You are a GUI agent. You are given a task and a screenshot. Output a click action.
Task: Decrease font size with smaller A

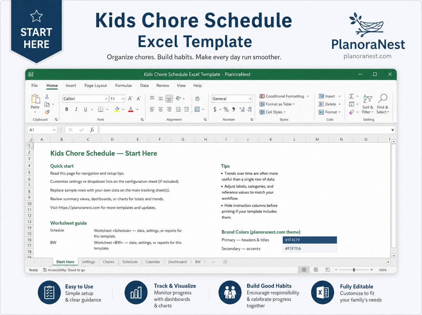click(139, 99)
